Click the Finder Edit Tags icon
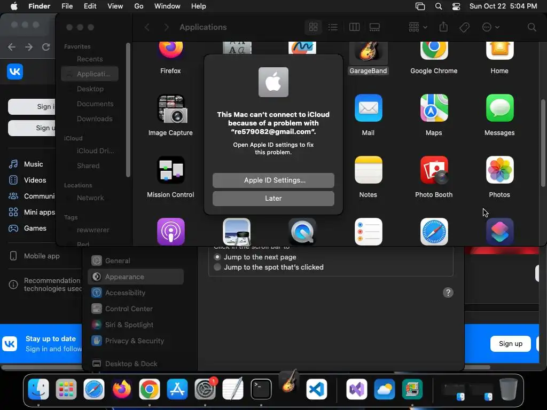 (464, 27)
